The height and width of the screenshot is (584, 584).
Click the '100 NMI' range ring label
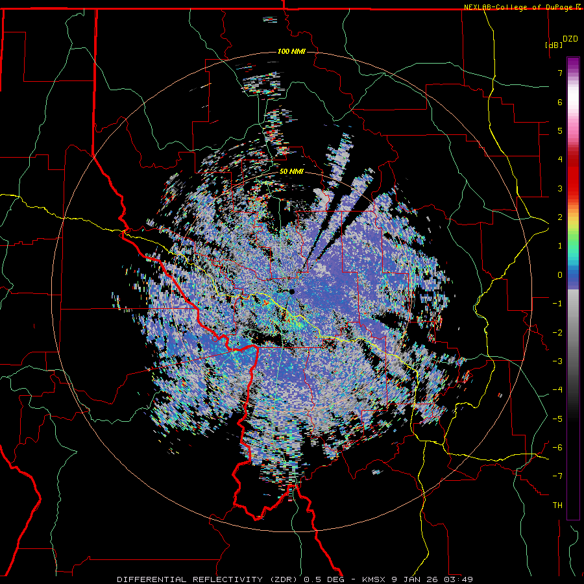point(291,51)
